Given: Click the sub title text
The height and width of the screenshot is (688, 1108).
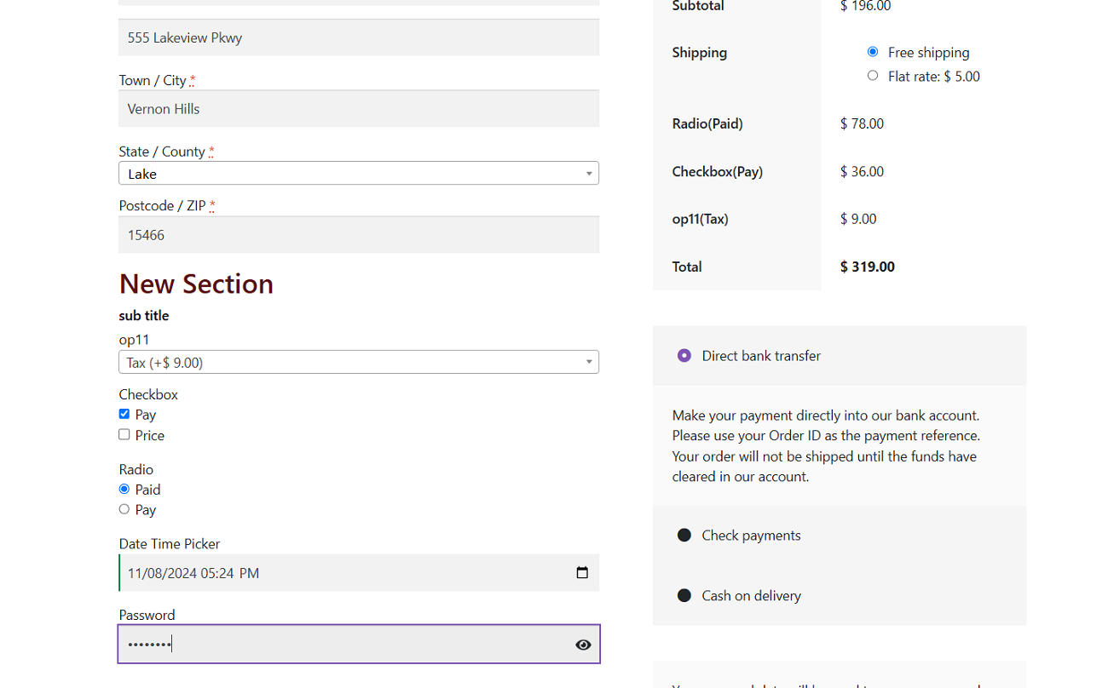Looking at the screenshot, I should click(144, 315).
